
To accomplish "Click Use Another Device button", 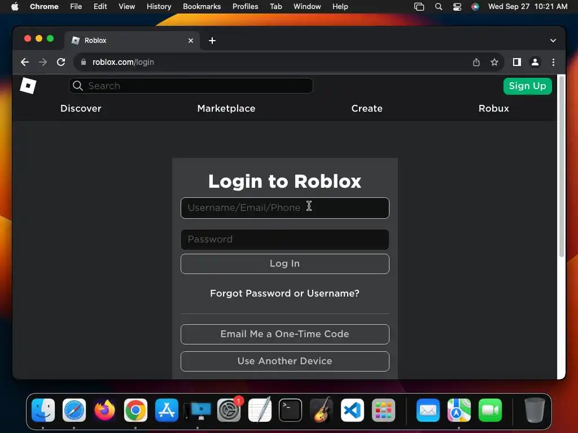I will click(285, 361).
